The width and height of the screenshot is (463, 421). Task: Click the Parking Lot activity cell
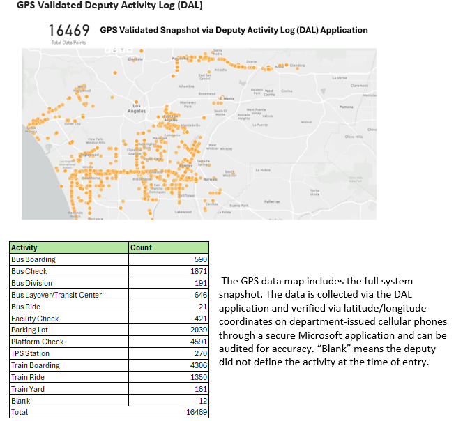(29, 330)
